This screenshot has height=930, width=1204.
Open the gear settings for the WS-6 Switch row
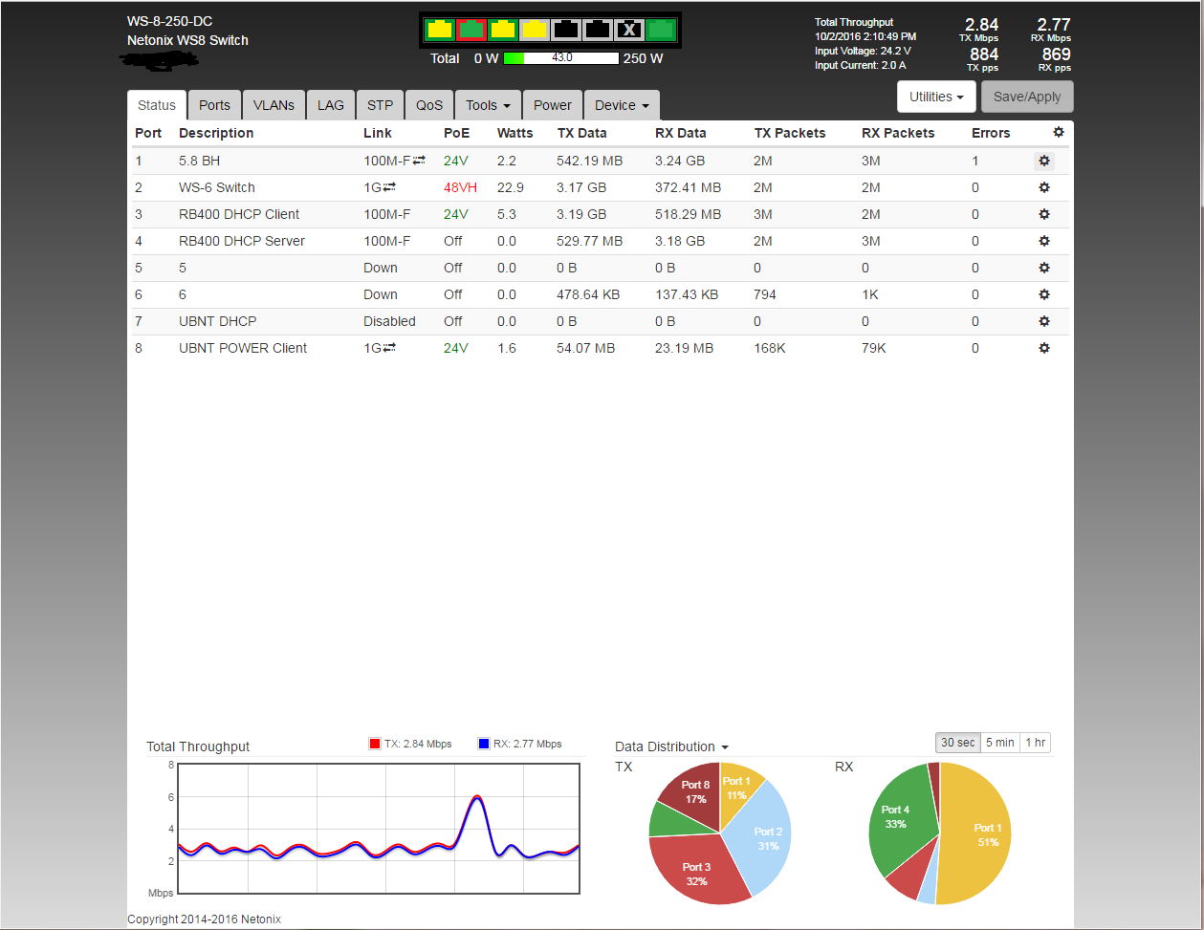pos(1044,187)
